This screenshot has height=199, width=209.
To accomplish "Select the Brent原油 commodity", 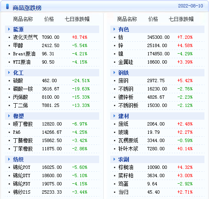I will click(24, 54).
